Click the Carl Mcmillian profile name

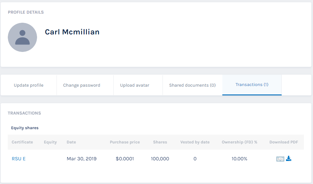click(72, 32)
